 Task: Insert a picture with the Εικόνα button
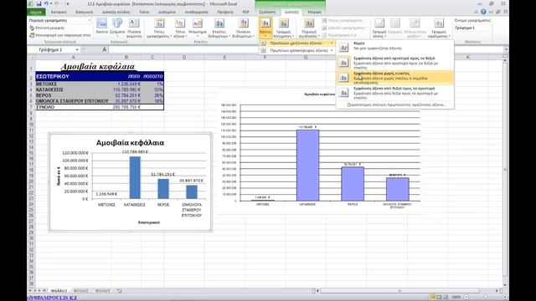click(102, 27)
